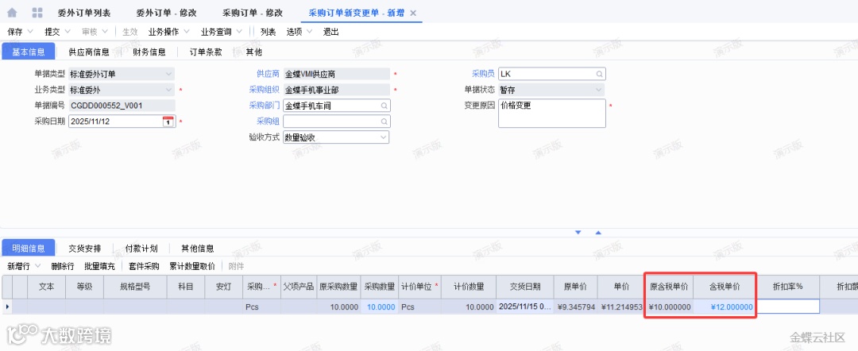Click 列表 in the toolbar
The width and height of the screenshot is (858, 351).
(x=269, y=32)
